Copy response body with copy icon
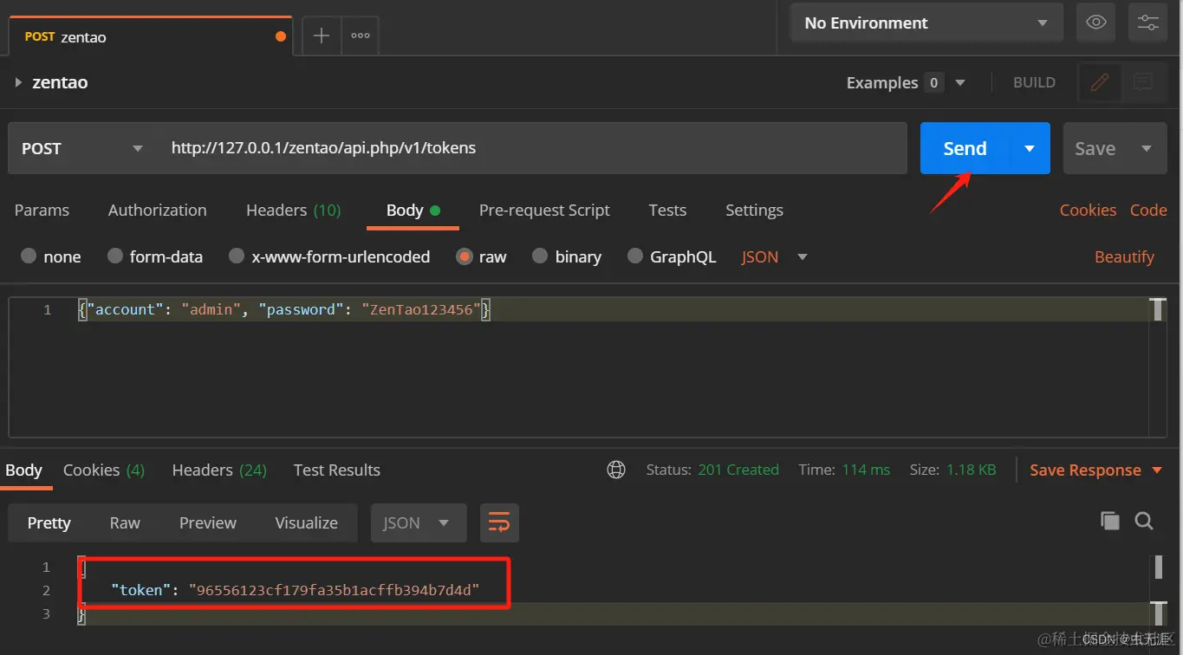Viewport: 1183px width, 655px height. (1109, 520)
